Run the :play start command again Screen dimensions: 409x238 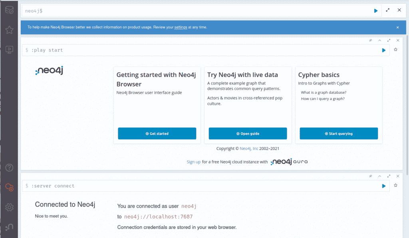point(383,50)
